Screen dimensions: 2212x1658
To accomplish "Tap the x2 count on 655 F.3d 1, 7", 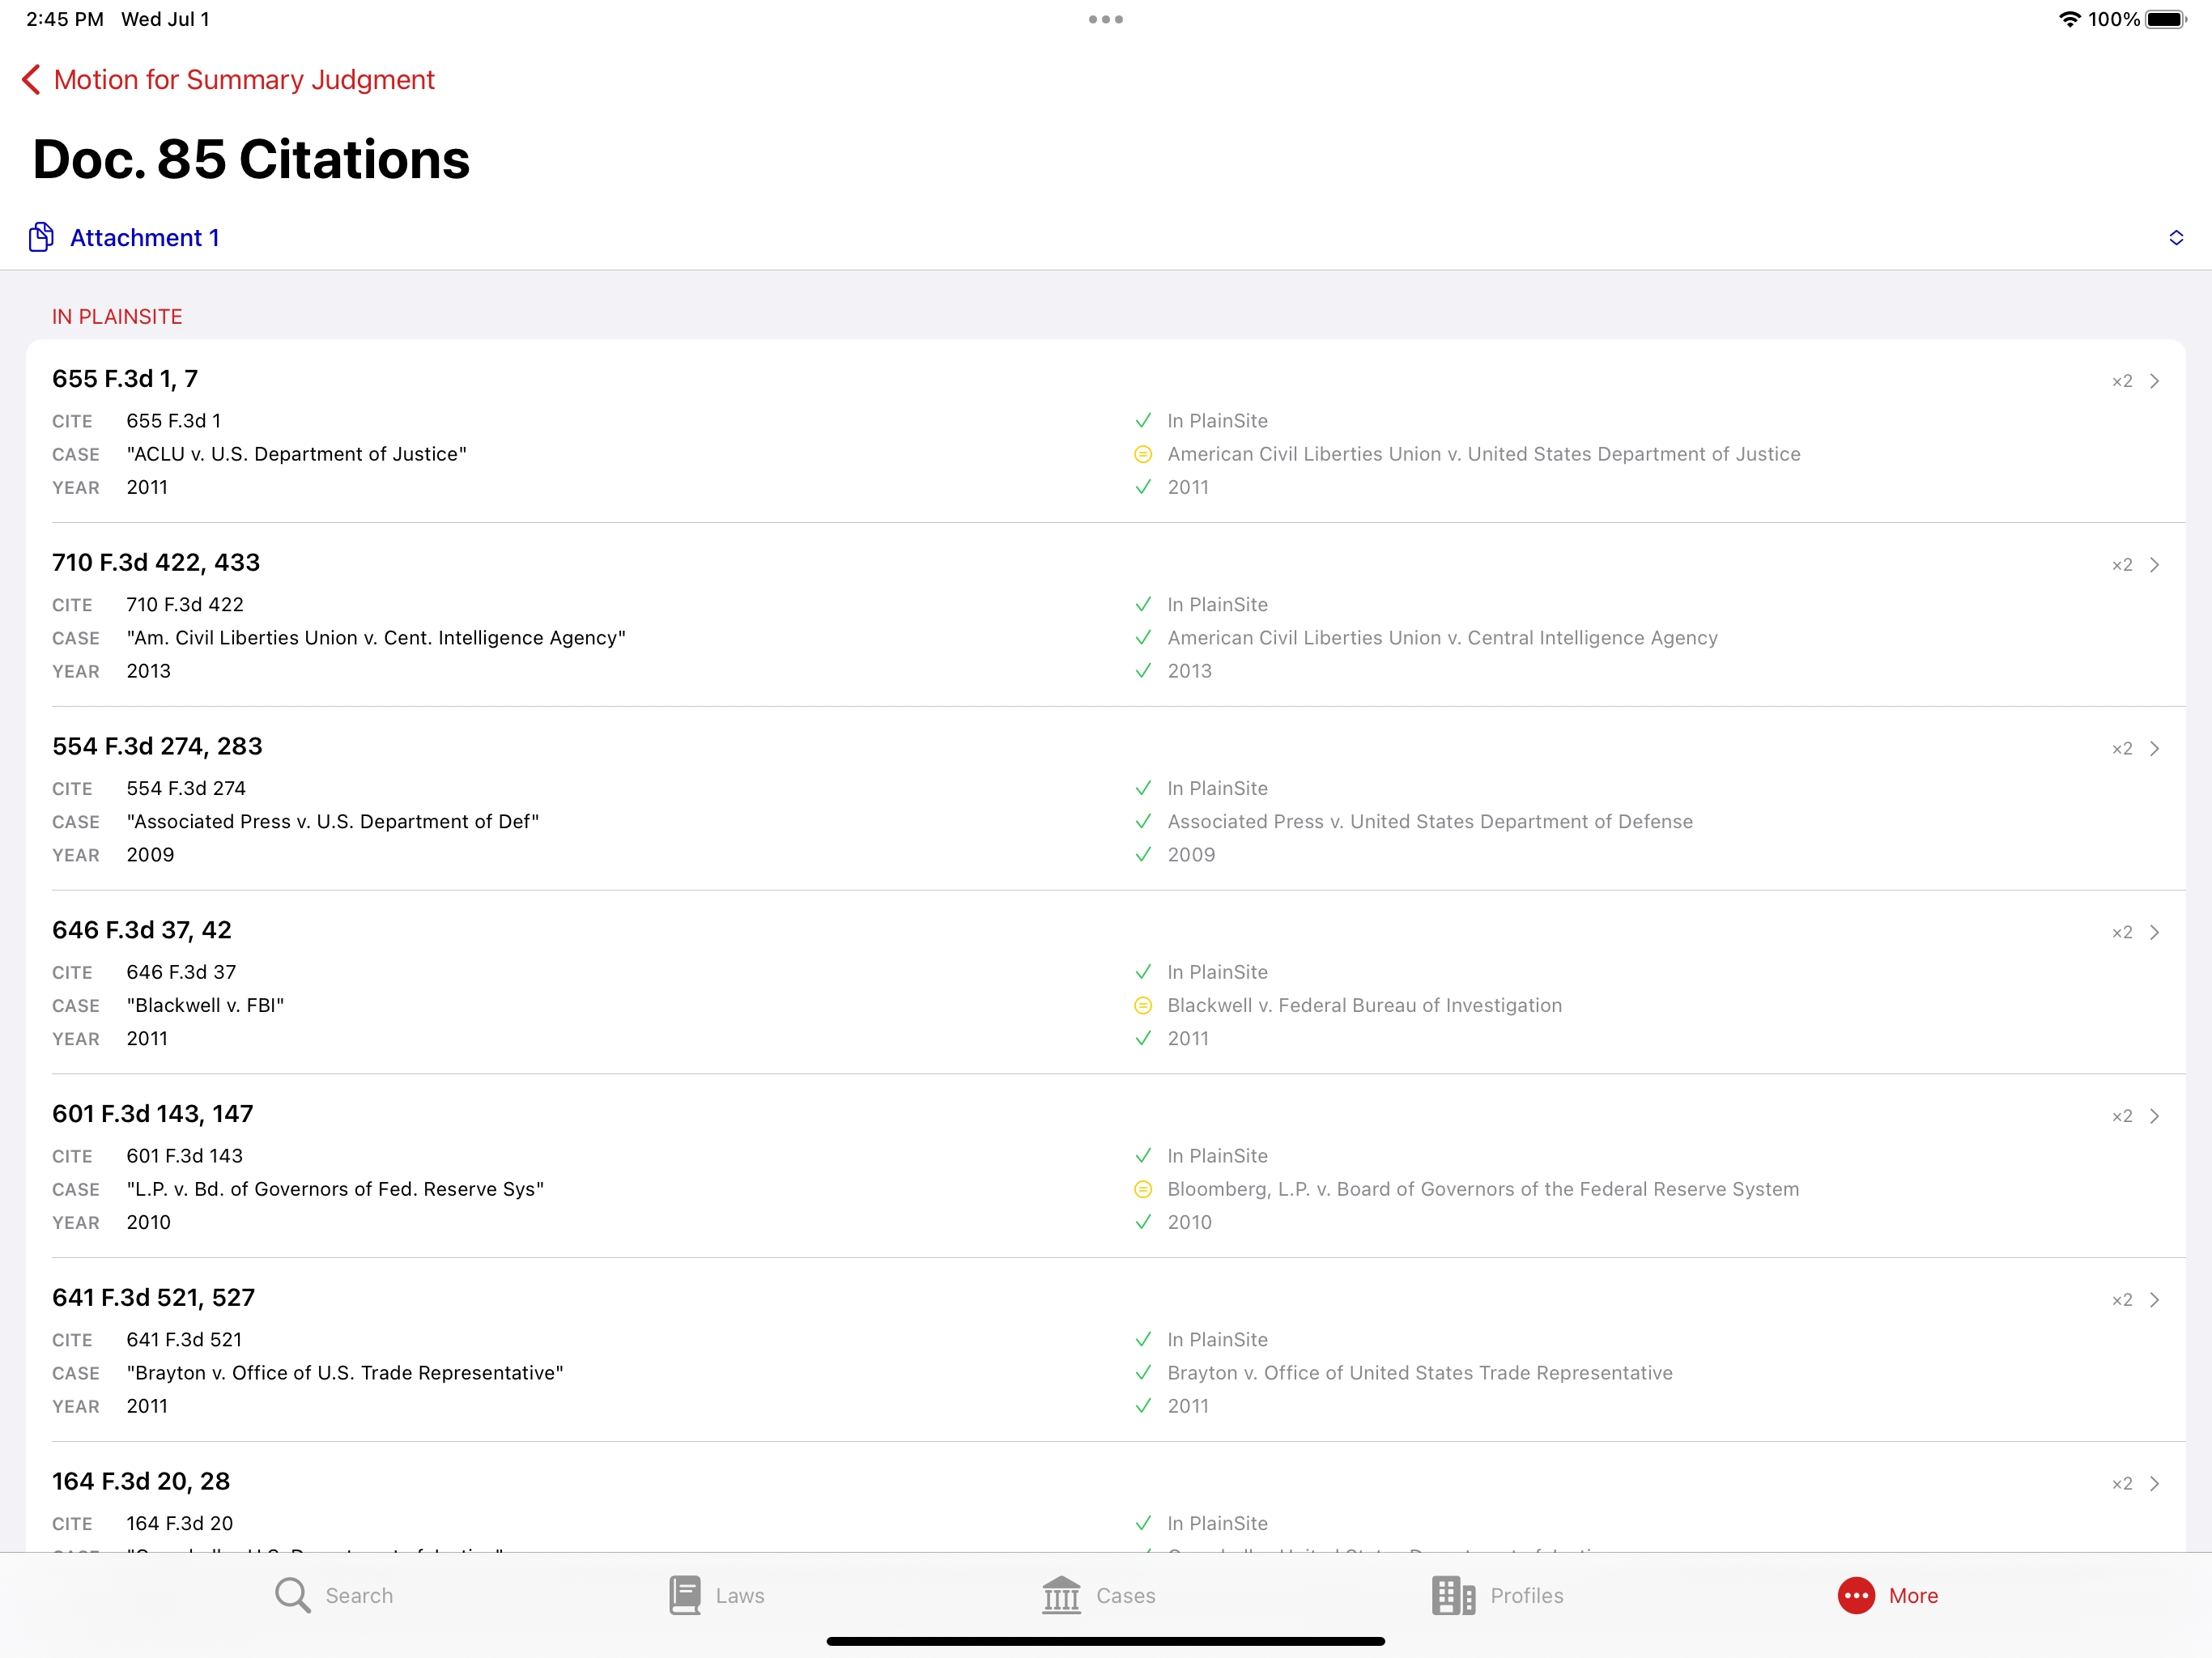I will pos(2122,381).
